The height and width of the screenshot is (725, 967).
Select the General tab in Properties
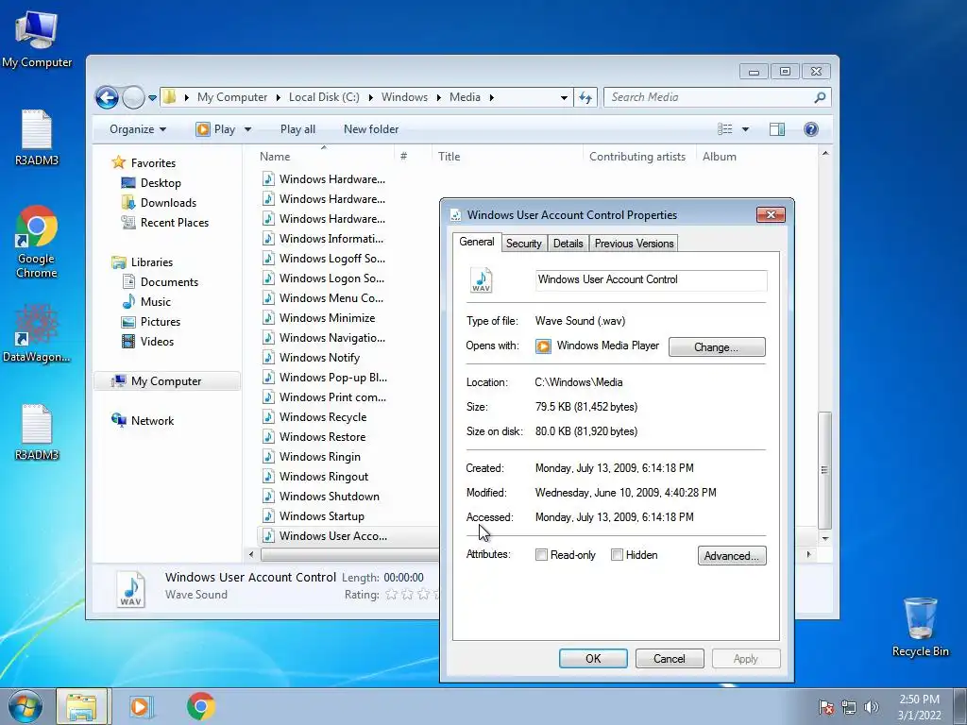pos(477,242)
